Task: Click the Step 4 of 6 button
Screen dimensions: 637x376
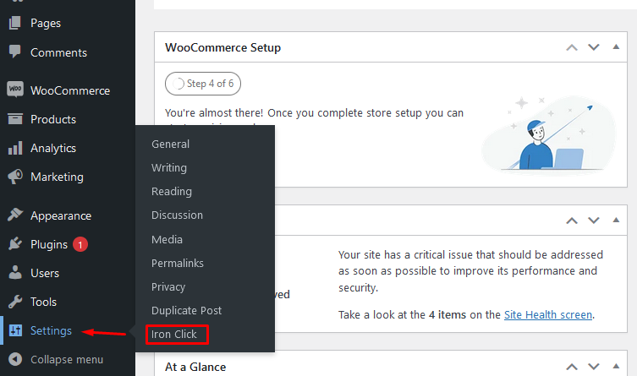Action: [204, 84]
